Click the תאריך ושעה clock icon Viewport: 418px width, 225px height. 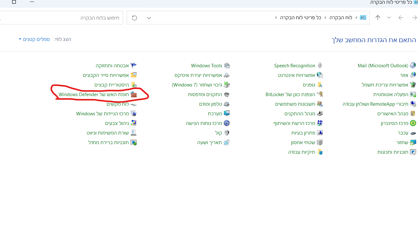point(227,142)
